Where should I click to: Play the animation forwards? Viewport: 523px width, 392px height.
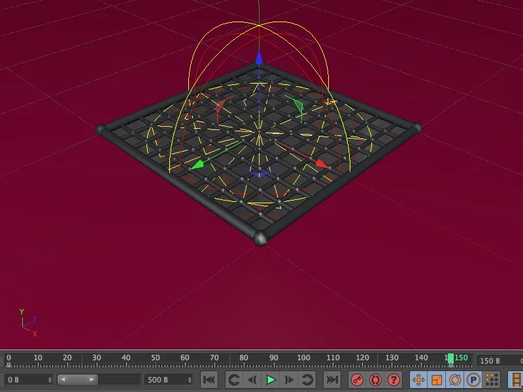271,380
